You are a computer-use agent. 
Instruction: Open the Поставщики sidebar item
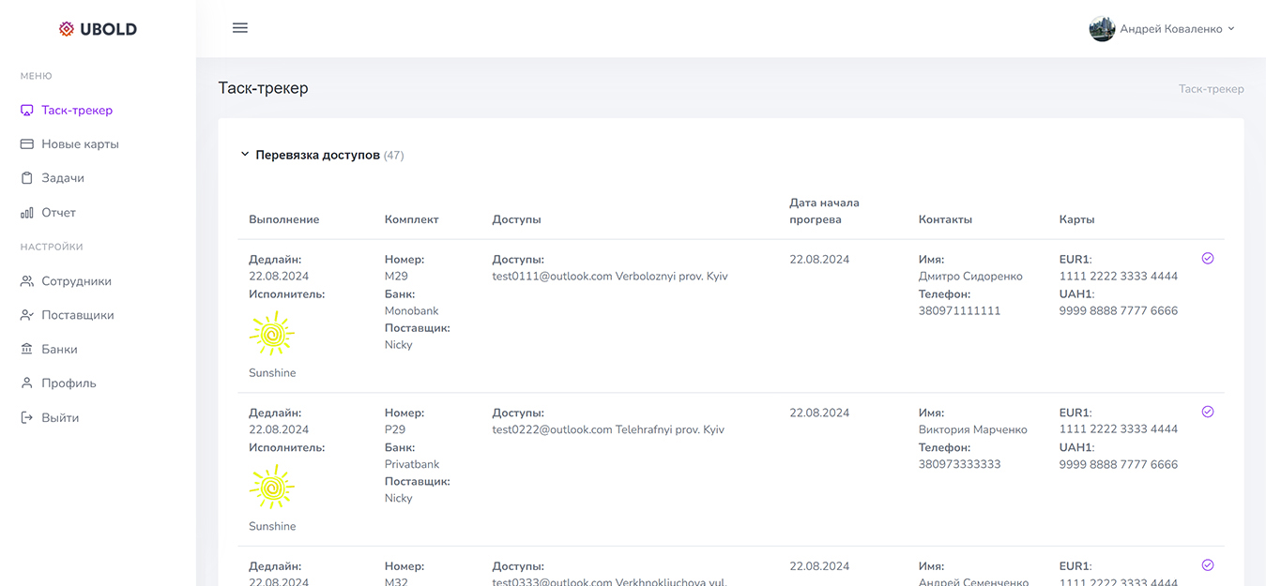[77, 315]
